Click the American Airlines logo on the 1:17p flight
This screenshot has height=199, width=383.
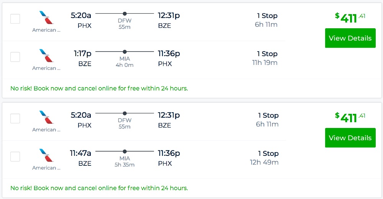pyautogui.click(x=46, y=56)
